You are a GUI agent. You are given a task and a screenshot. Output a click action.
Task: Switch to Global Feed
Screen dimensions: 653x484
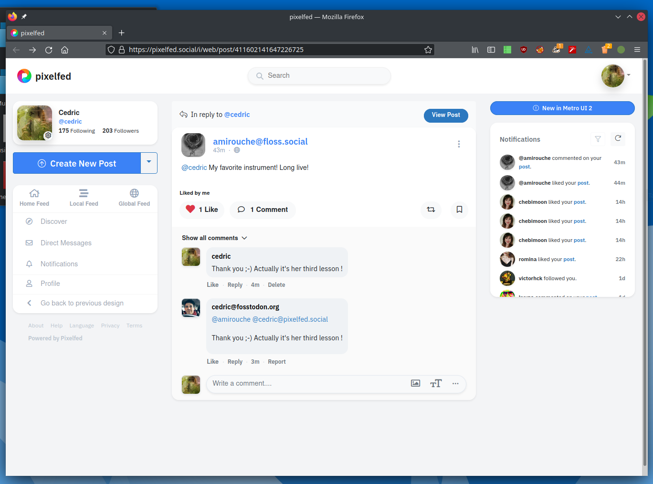tap(134, 198)
